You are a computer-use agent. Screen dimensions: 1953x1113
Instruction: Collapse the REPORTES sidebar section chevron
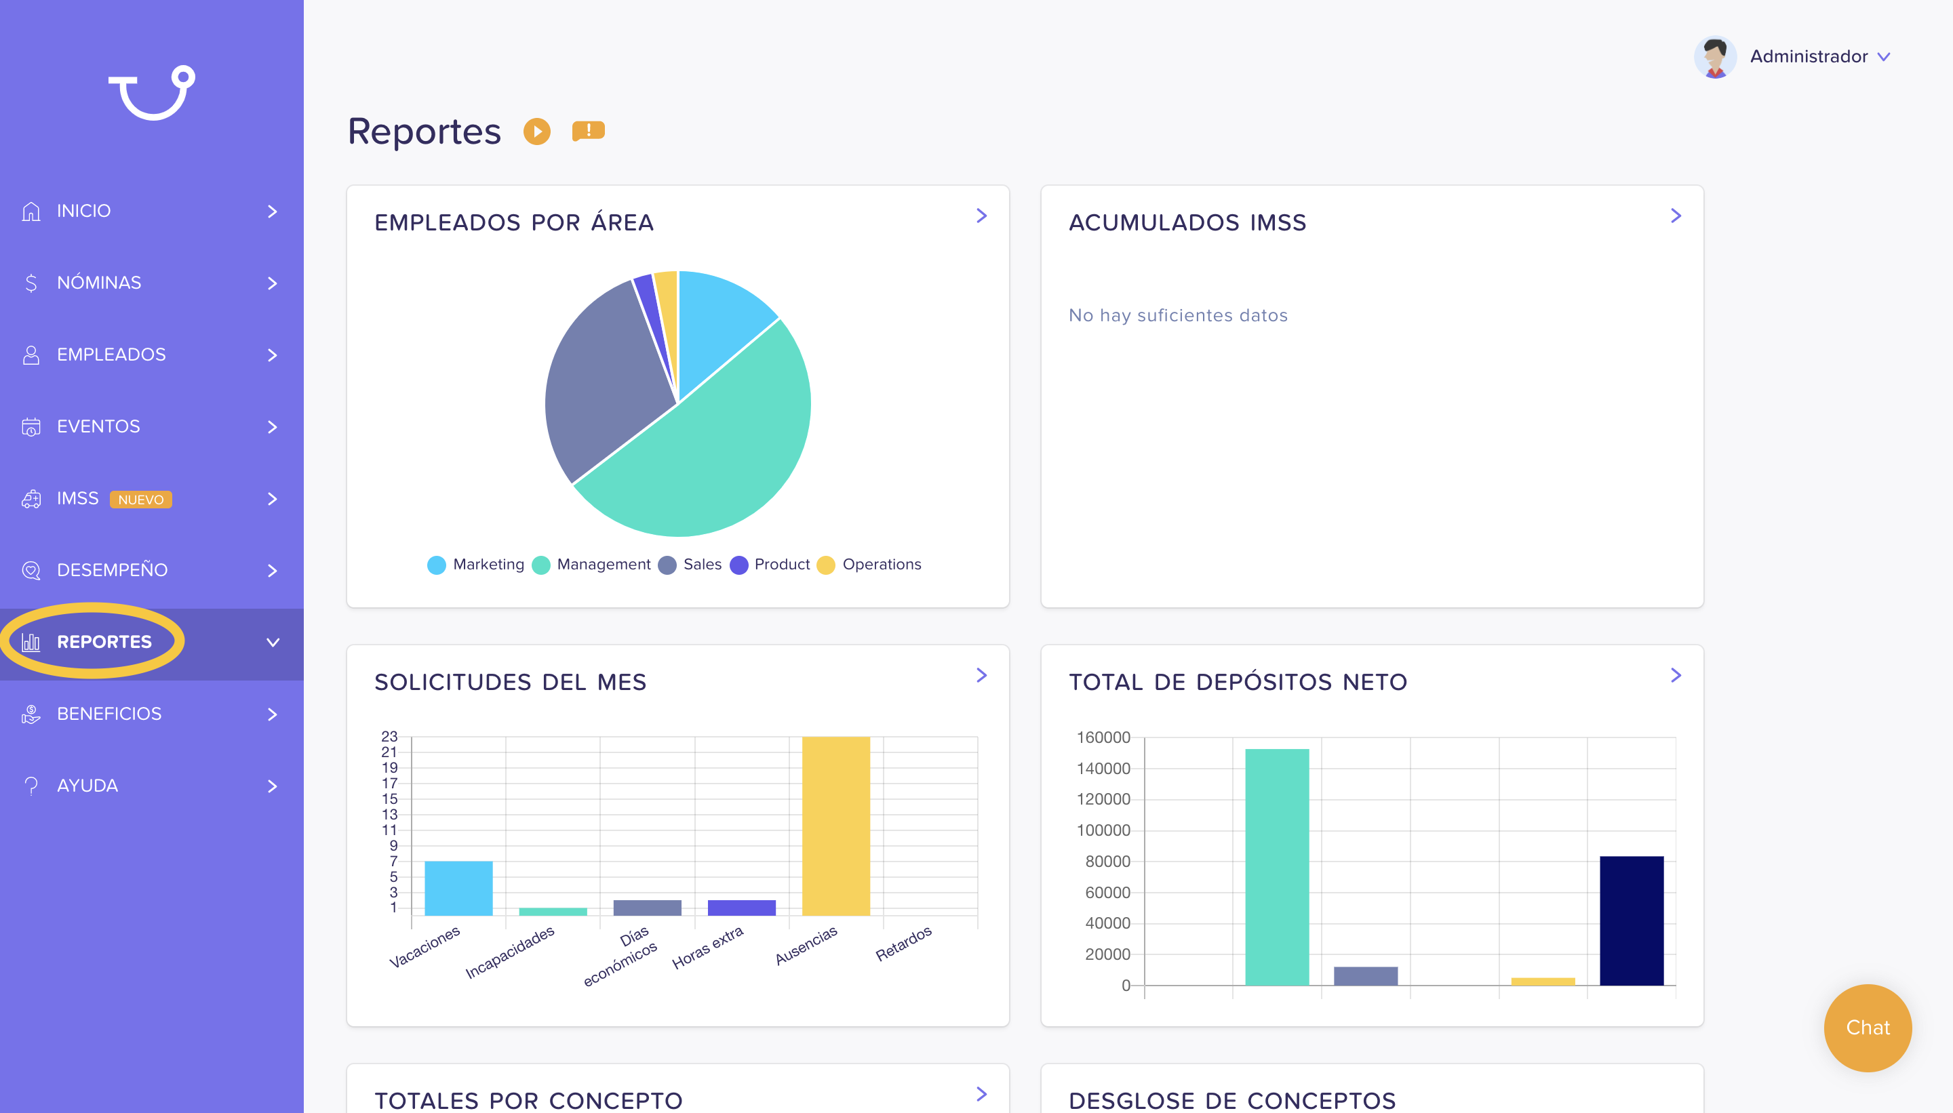point(272,642)
